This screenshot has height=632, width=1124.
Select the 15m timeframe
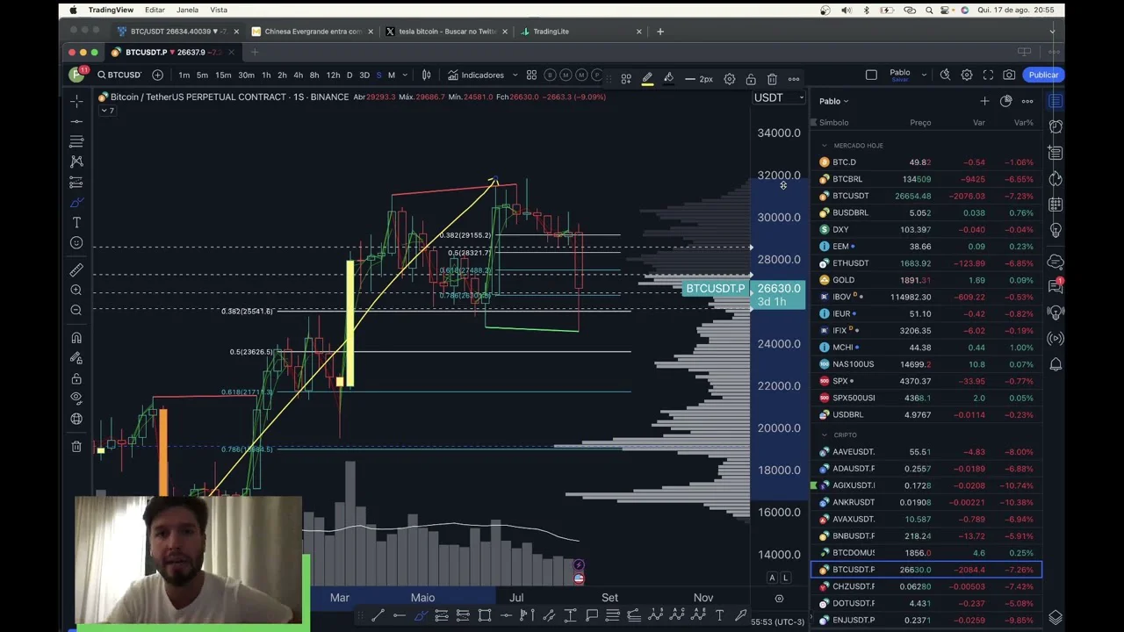(x=223, y=75)
